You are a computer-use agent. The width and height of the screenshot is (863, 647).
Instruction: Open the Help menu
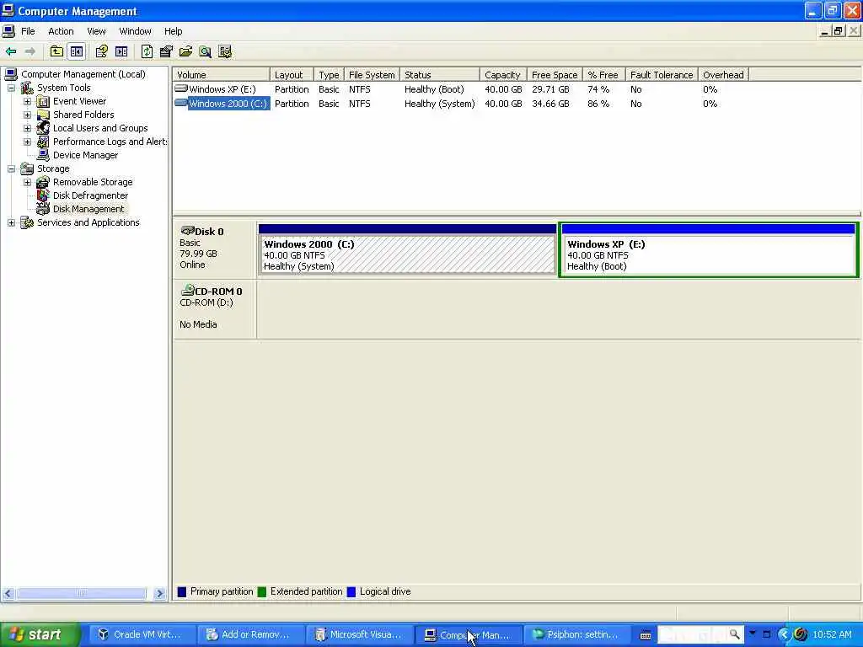173,31
